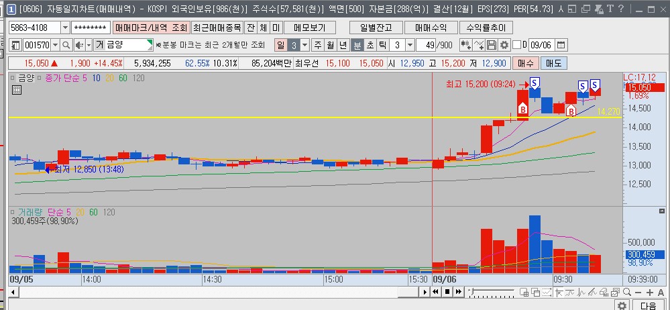Click the speaker sound icon
670x310 pixels.
tap(79, 45)
